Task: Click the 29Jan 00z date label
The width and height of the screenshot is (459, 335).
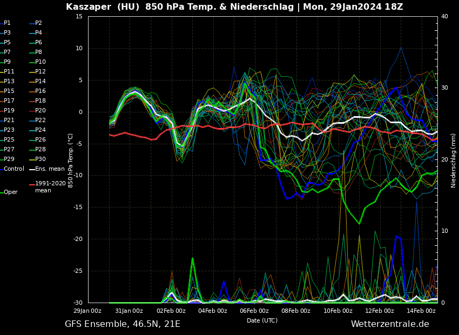Action: (87, 311)
